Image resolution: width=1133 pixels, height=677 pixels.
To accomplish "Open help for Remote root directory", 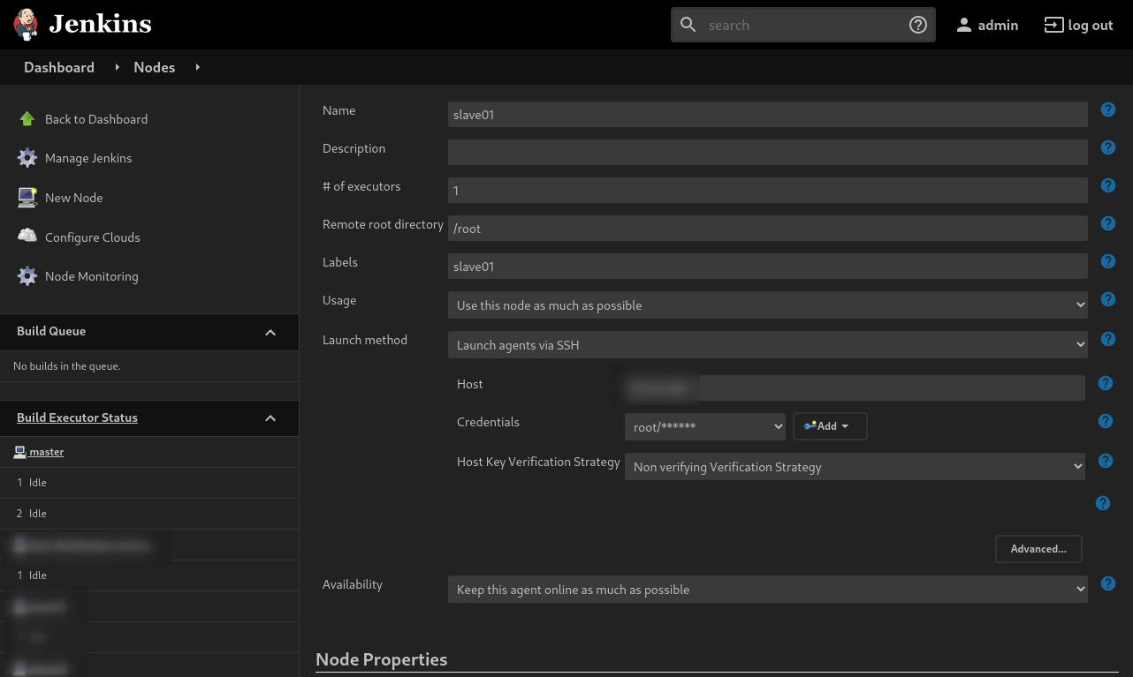I will [x=1107, y=224].
